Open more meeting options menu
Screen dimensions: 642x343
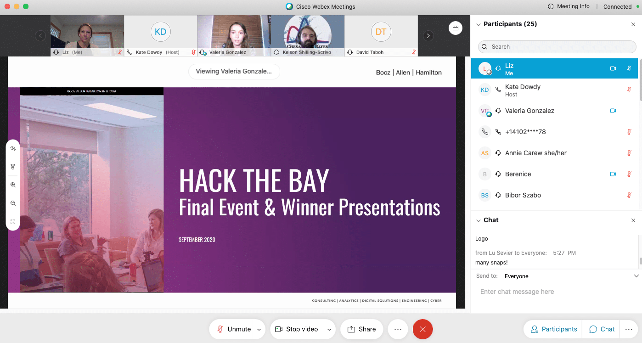[398, 329]
